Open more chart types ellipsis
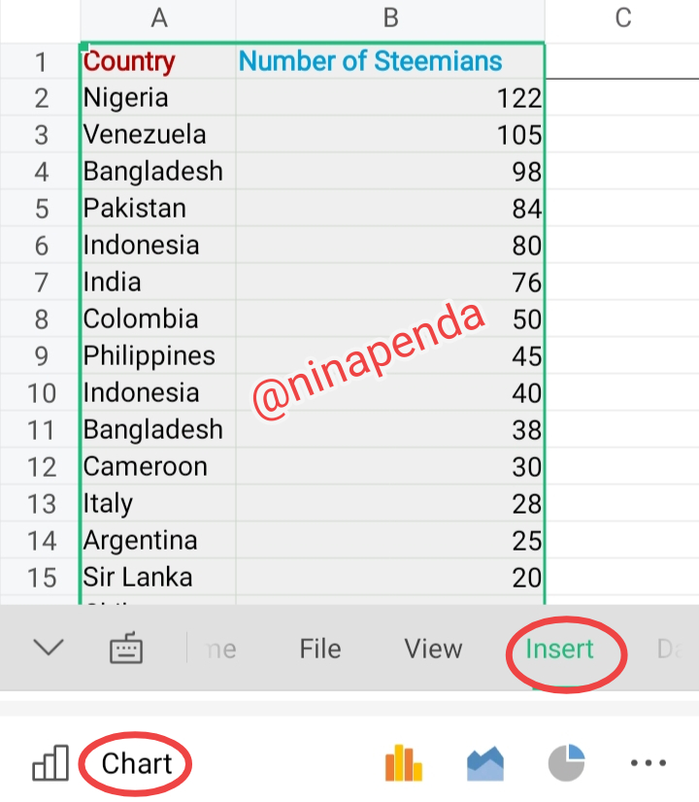The height and width of the screenshot is (802, 699). point(648,763)
